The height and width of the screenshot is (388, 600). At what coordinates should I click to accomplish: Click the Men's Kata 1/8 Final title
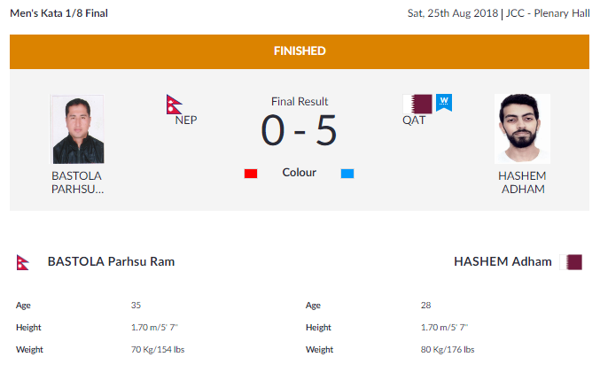click(58, 13)
